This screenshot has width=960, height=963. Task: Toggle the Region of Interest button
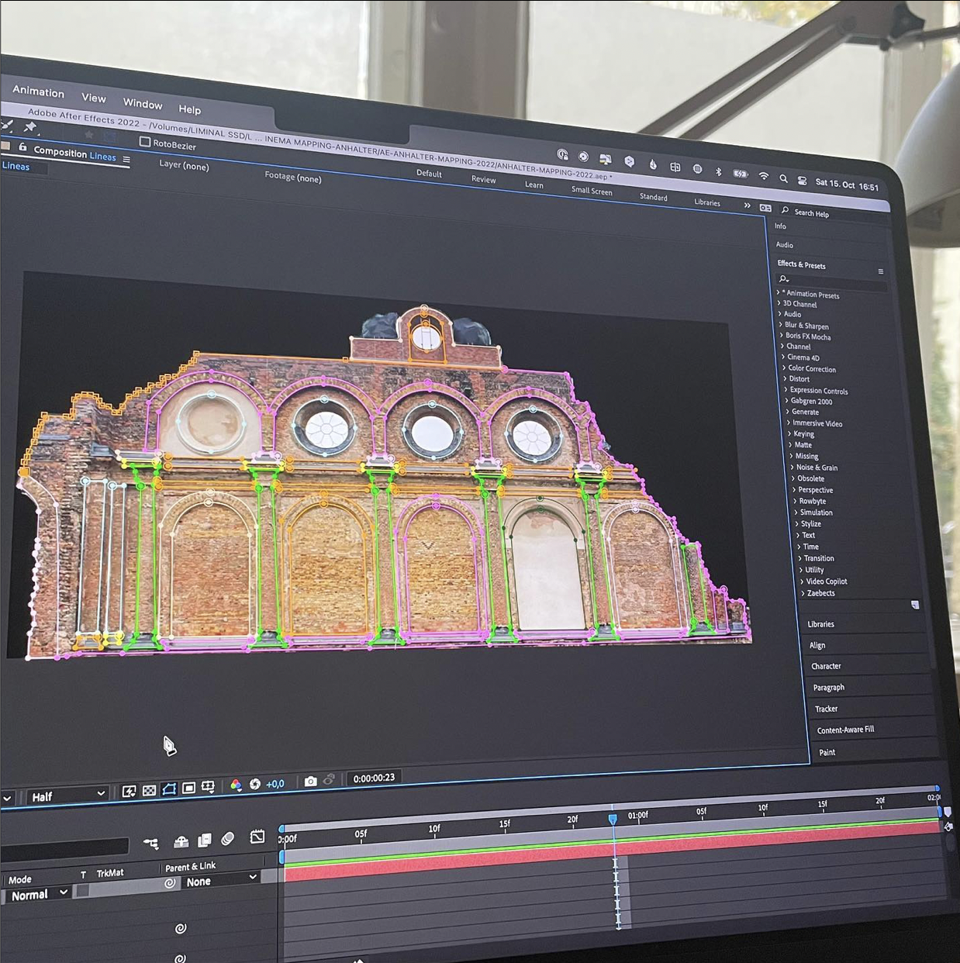click(188, 788)
